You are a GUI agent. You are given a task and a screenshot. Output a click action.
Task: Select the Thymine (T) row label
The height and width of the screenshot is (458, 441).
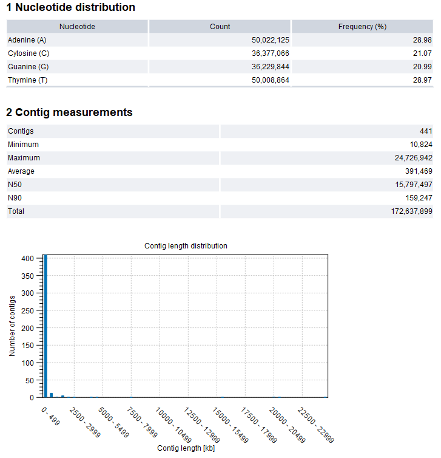click(x=27, y=80)
